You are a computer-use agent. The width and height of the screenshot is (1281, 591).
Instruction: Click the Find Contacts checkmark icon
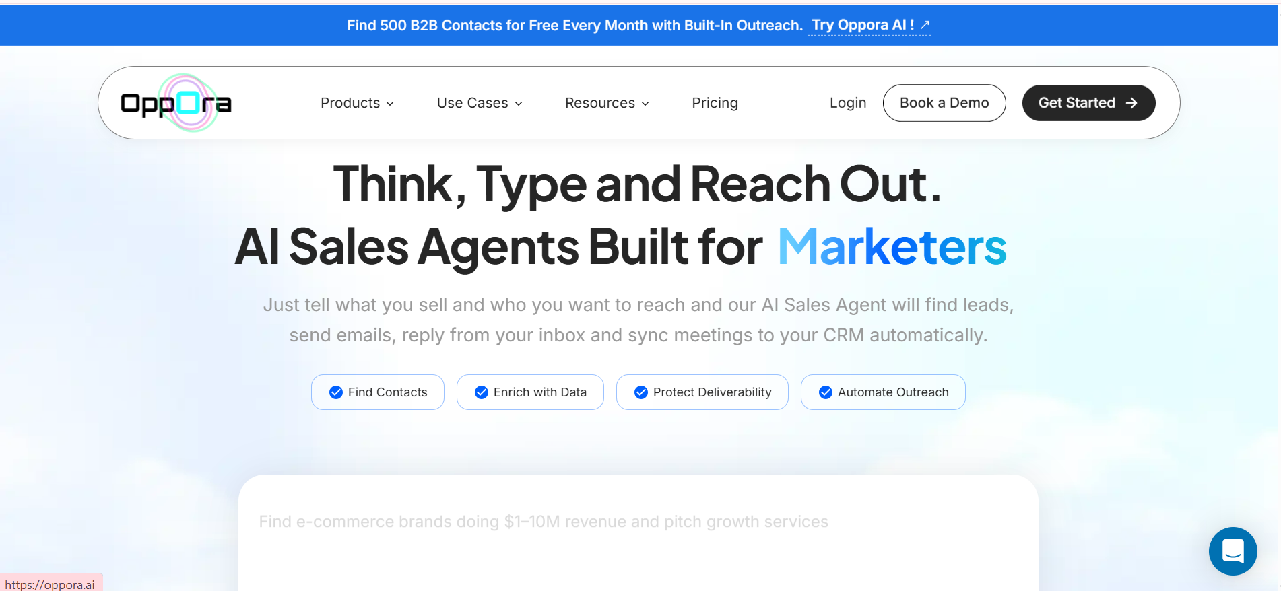click(x=336, y=392)
